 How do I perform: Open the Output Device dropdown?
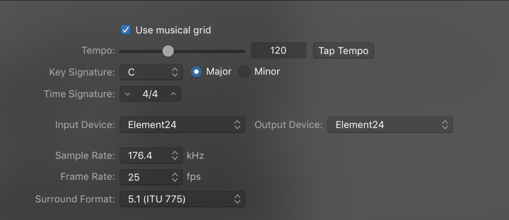(x=390, y=125)
